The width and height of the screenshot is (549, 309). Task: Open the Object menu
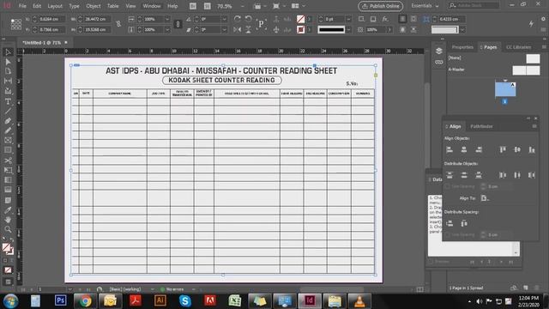pos(94,6)
